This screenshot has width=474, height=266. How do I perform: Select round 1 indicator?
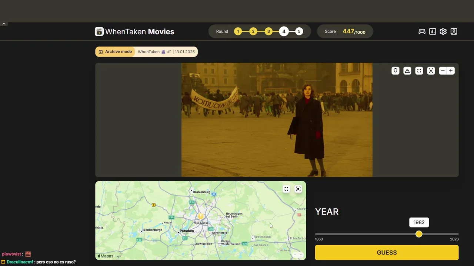(238, 31)
